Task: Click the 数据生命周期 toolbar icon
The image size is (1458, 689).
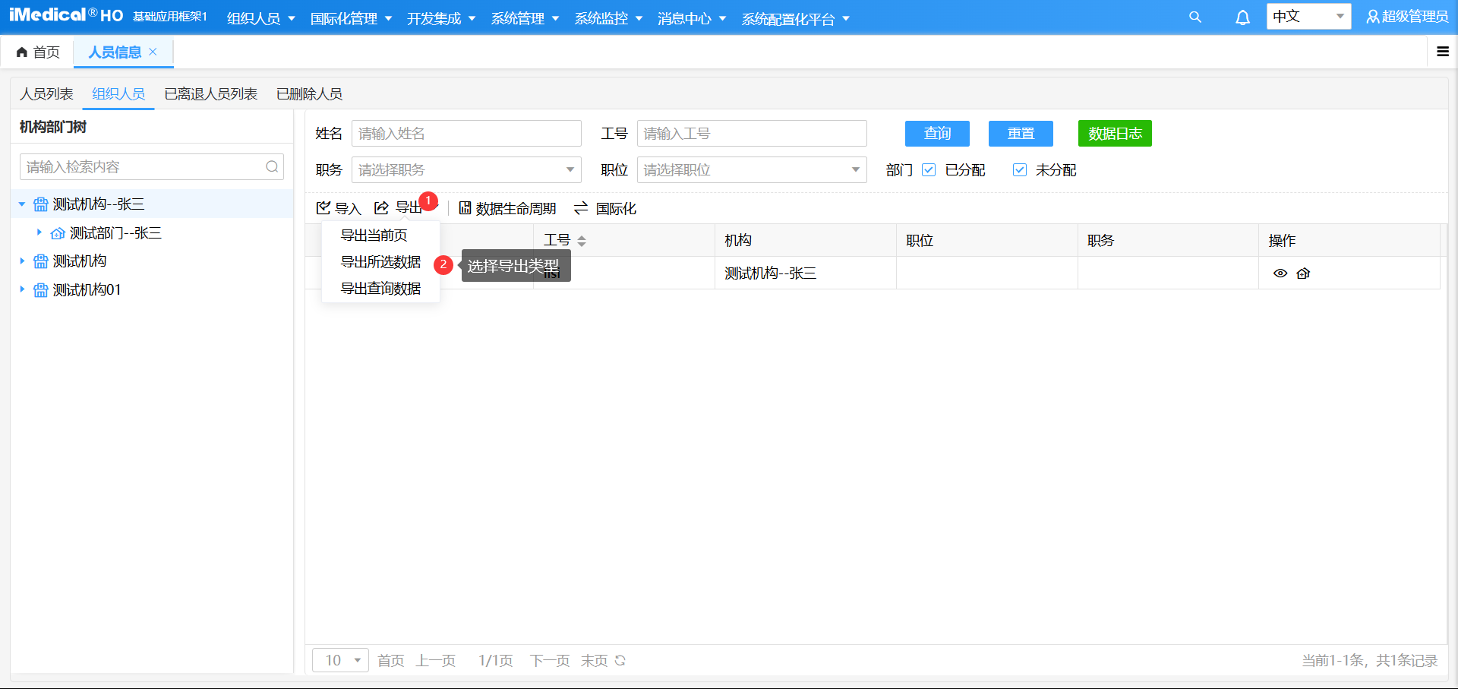Action: click(x=465, y=208)
